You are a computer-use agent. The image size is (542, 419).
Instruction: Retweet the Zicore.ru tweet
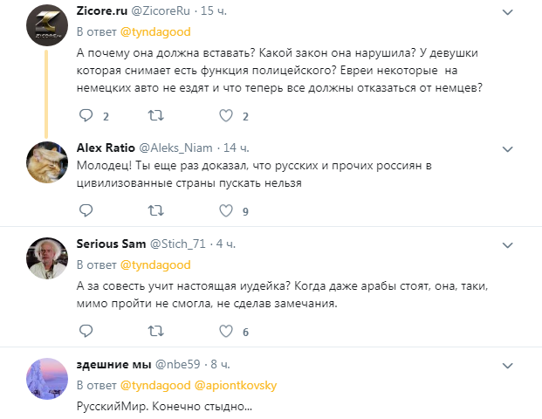point(156,115)
